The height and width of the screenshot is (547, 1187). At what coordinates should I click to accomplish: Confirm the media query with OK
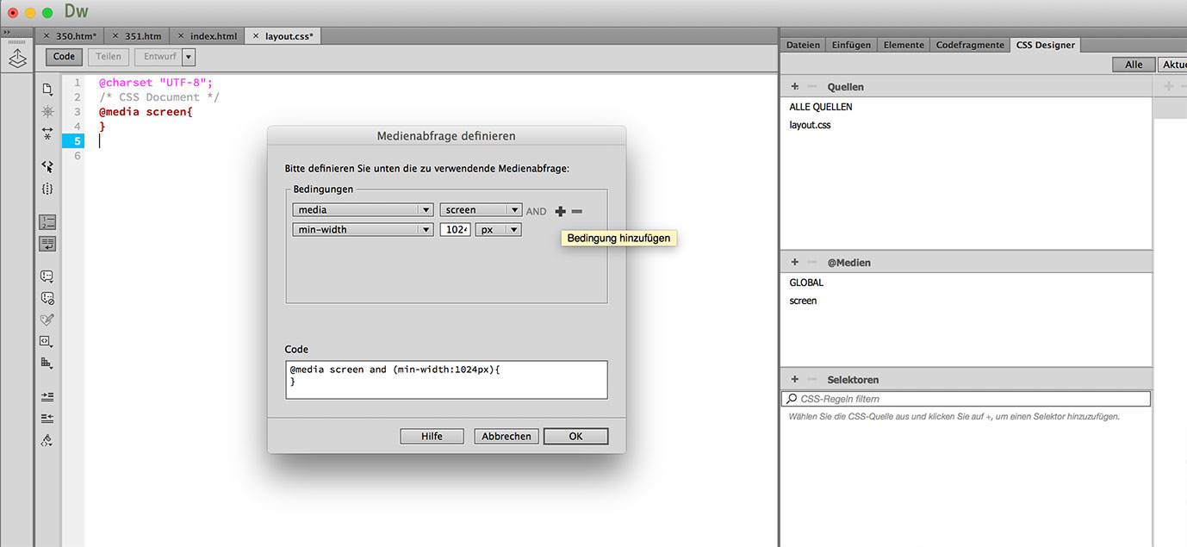click(x=575, y=437)
